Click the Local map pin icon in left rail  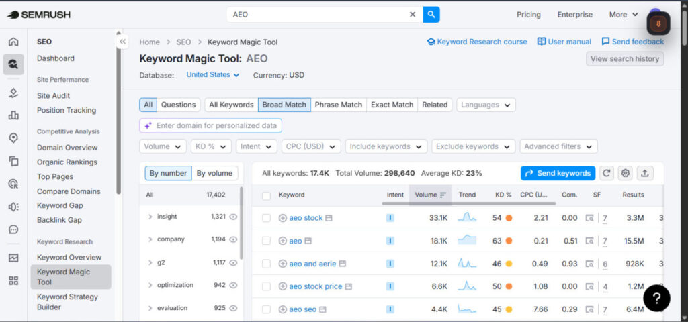[13, 138]
